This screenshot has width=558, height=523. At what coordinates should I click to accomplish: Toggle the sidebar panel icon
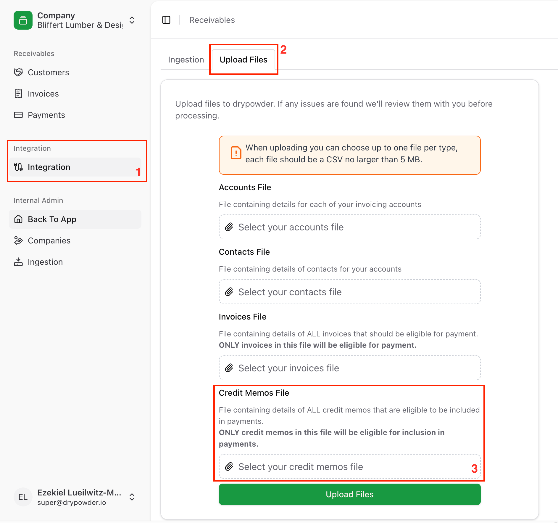click(x=166, y=20)
